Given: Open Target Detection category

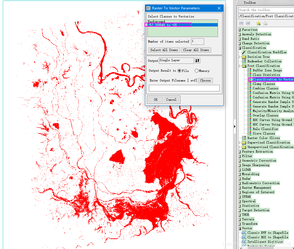Looking at the screenshot, I should click(256, 210).
